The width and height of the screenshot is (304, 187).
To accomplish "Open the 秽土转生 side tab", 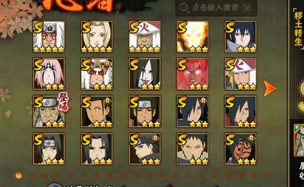I will point(298,30).
